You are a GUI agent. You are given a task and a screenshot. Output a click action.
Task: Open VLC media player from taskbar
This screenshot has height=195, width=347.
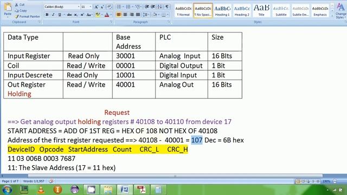41,190
